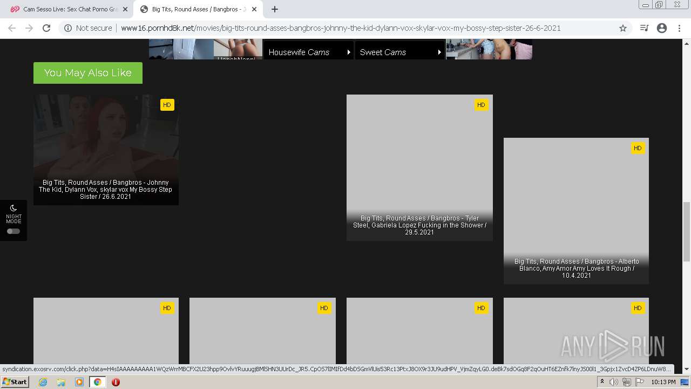
Task: Reload the page with the refresh icon
Action: [46, 28]
